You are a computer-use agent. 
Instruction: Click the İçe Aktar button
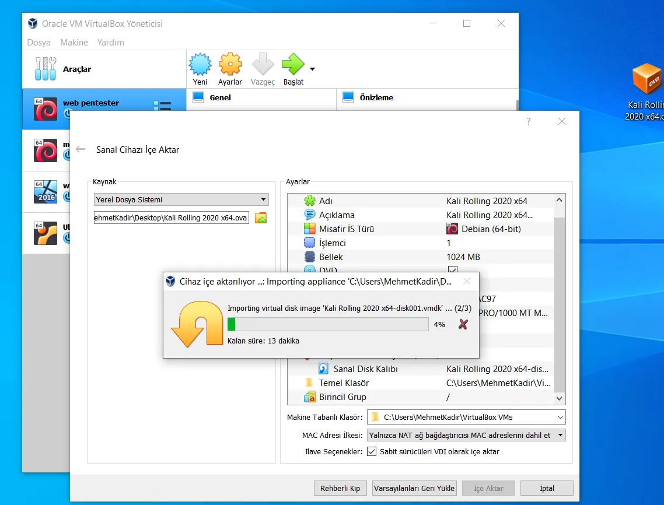489,488
